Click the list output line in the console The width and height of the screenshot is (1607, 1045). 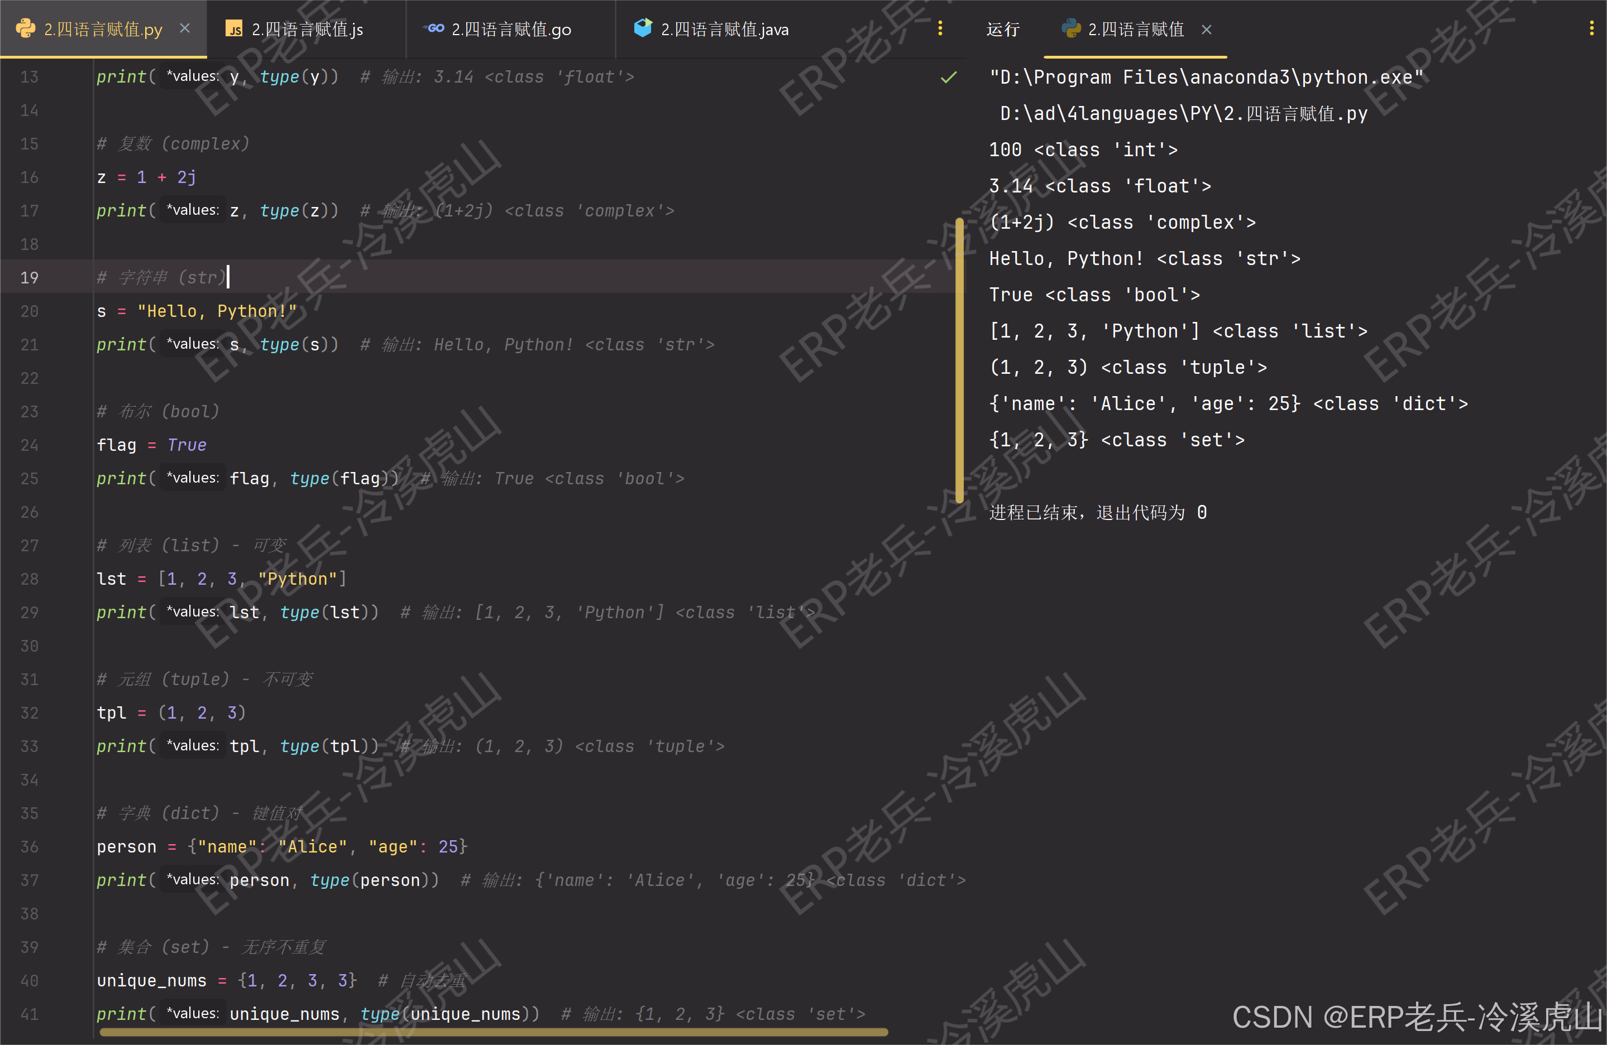coord(1178,331)
